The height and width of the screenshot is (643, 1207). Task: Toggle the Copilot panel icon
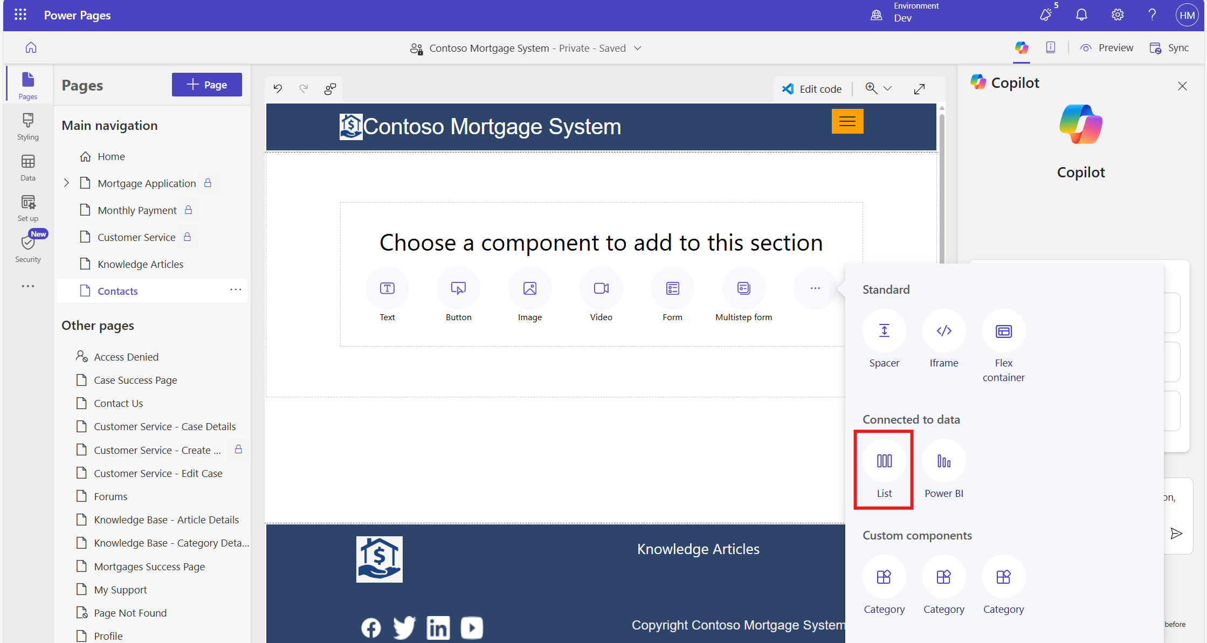click(x=1022, y=47)
